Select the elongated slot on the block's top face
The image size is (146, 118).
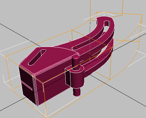[x=37, y=57]
